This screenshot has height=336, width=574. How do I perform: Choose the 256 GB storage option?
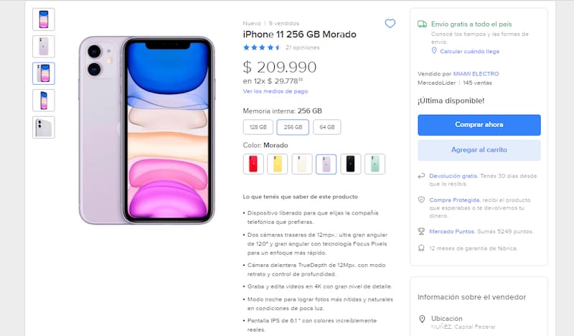pyautogui.click(x=293, y=127)
